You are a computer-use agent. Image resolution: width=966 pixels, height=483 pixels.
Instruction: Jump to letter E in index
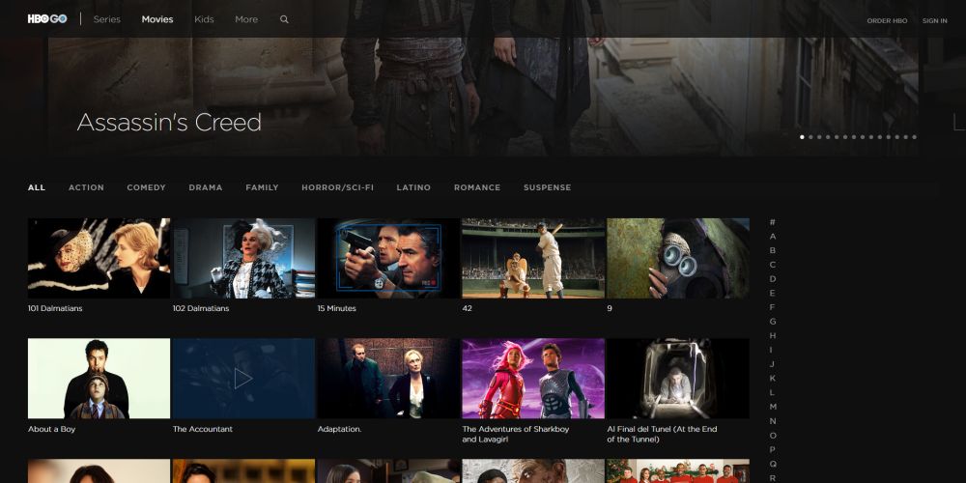[x=773, y=293]
